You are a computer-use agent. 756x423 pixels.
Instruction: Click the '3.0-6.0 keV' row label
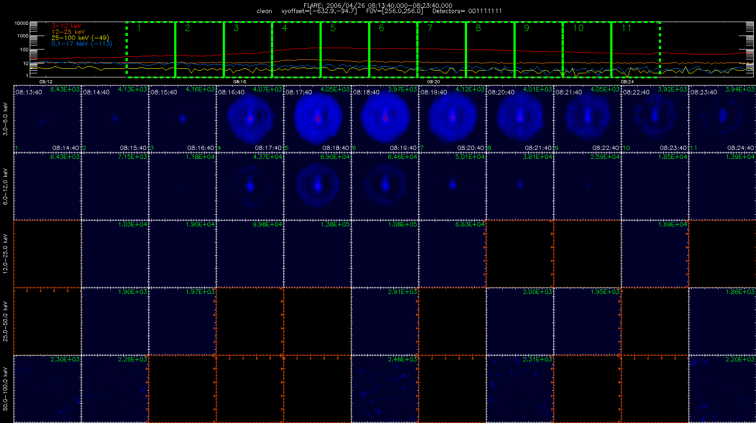tap(5, 119)
